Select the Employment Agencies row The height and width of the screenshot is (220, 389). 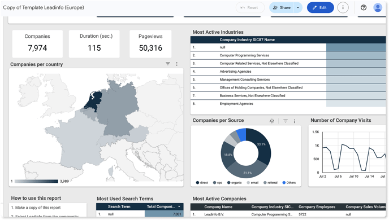(x=288, y=104)
